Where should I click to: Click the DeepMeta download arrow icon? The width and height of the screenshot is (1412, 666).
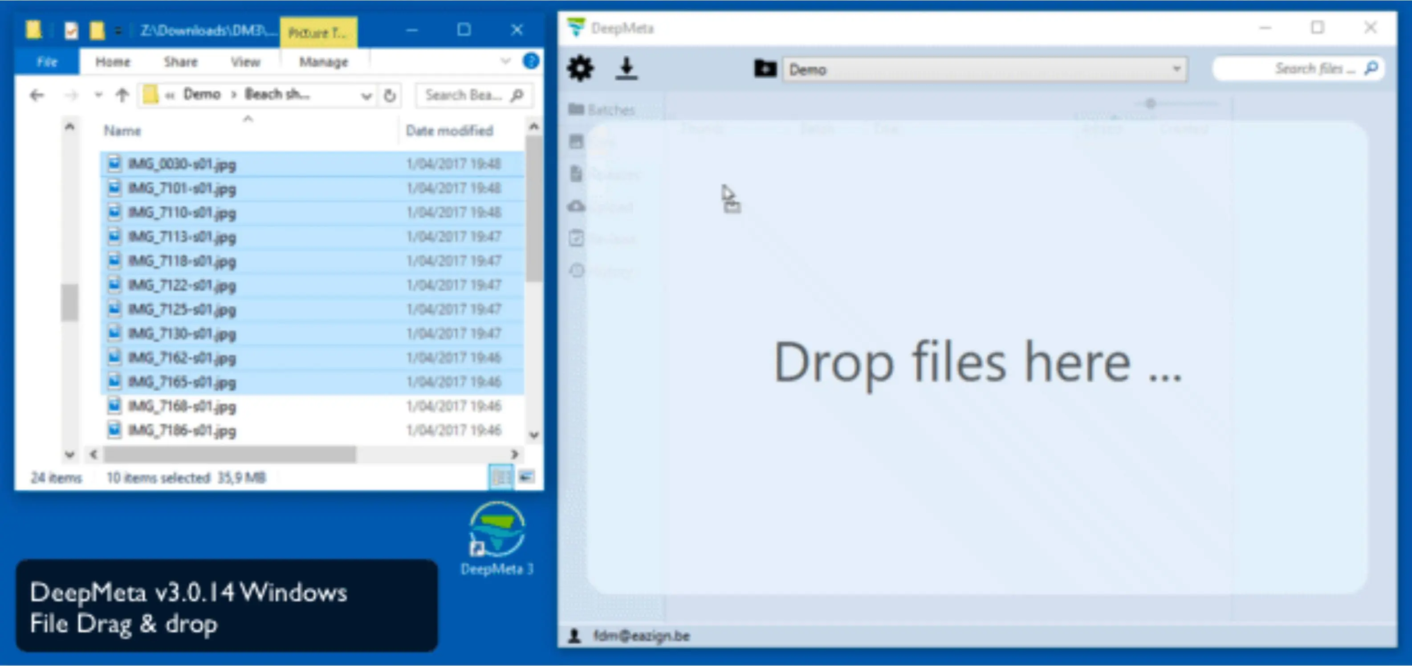(x=626, y=69)
